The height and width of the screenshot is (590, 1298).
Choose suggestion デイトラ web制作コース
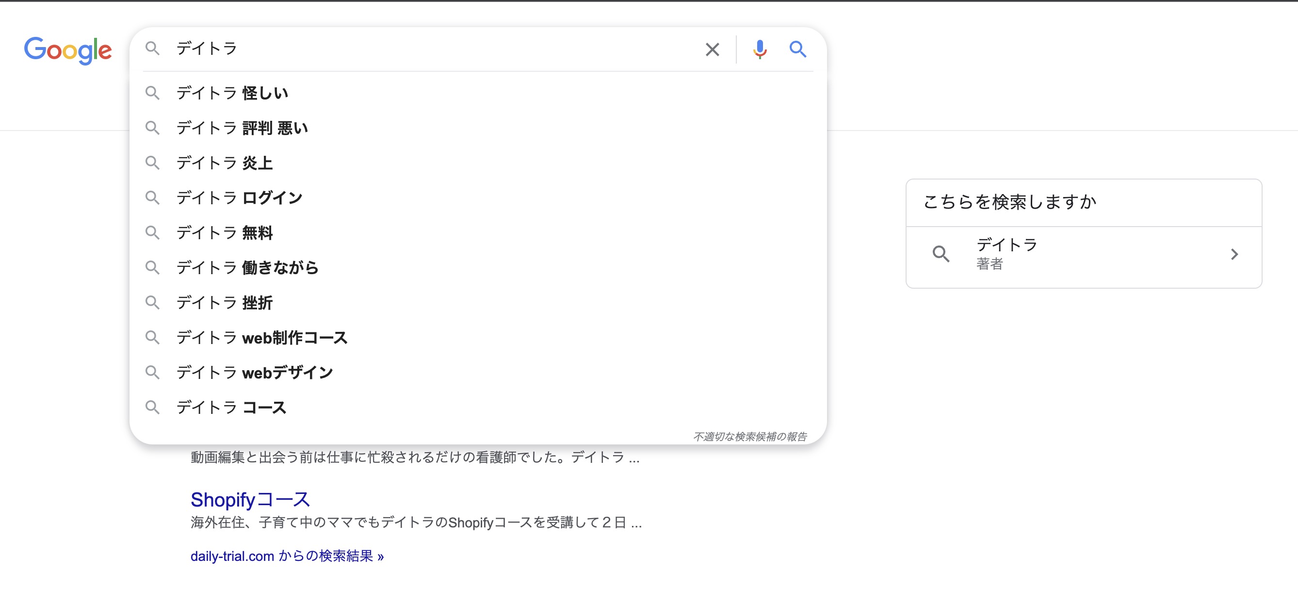(261, 338)
